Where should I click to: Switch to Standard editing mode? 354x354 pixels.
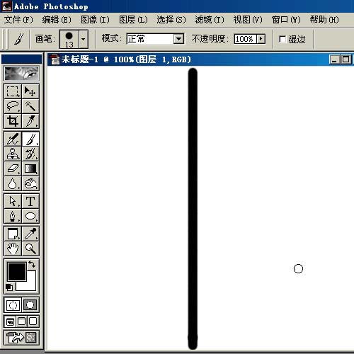point(13,305)
